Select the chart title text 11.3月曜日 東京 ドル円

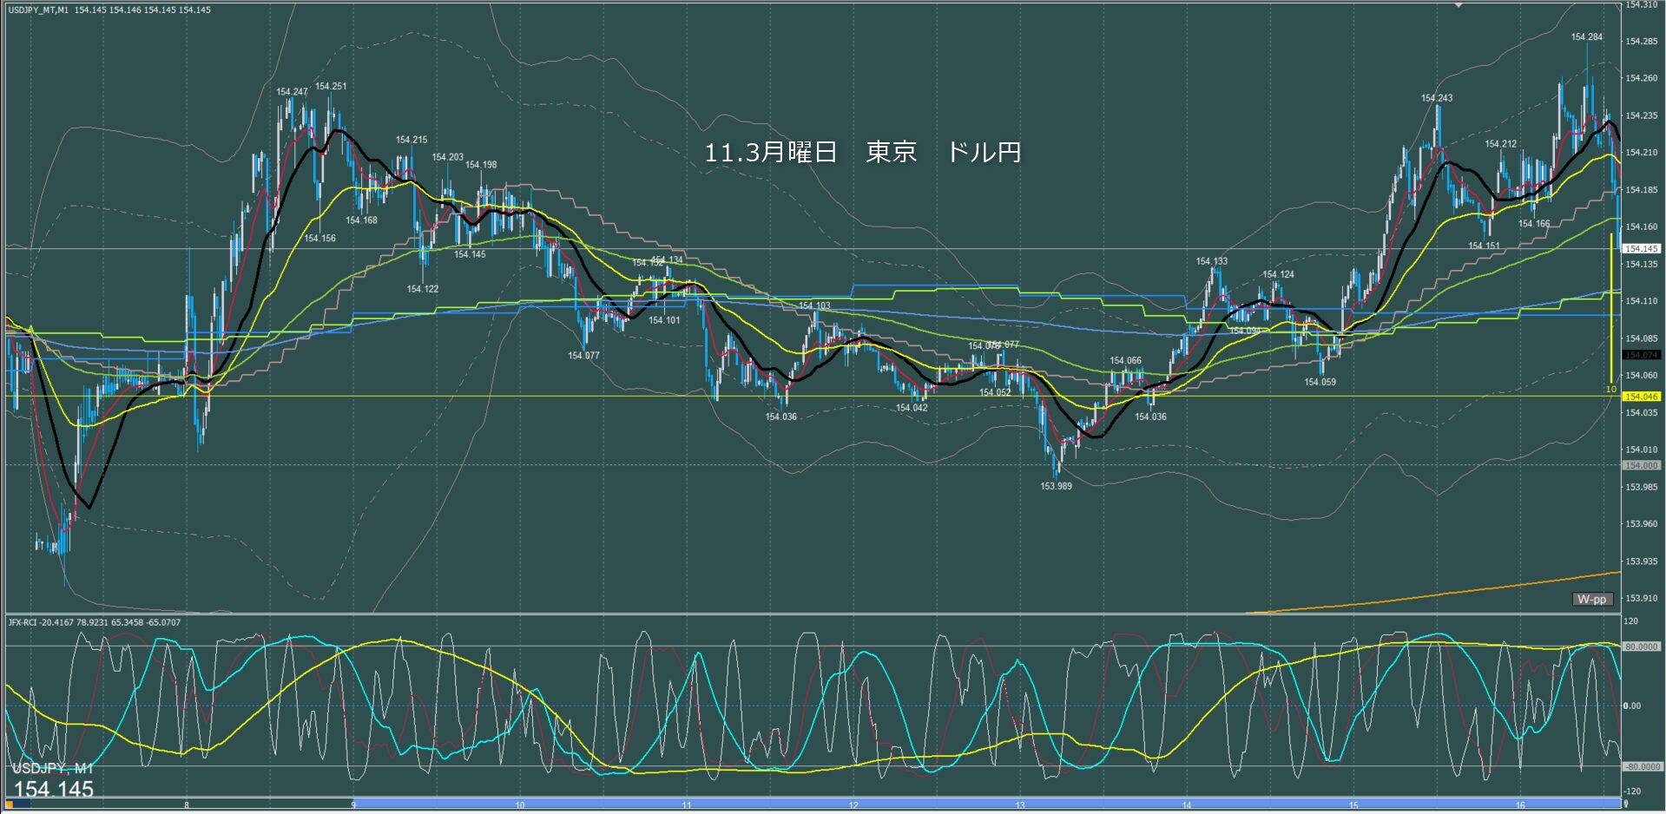point(862,153)
